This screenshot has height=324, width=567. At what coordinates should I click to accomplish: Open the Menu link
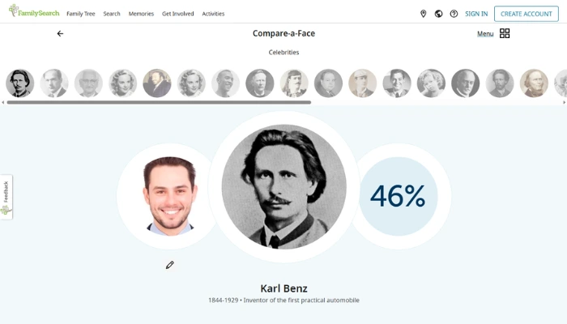[485, 34]
